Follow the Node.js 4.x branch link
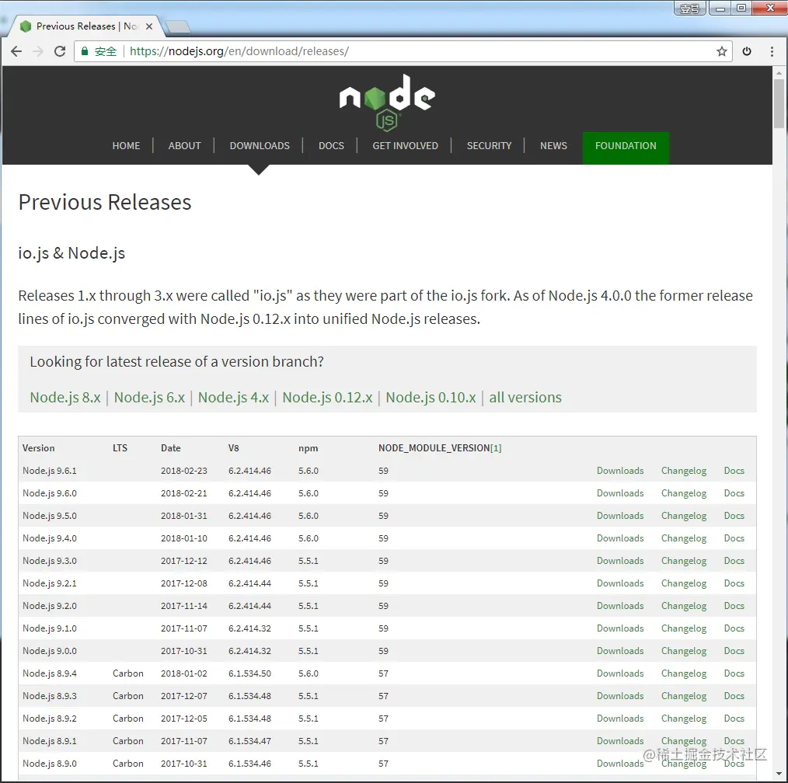Screen dimensions: 788x783 233,397
